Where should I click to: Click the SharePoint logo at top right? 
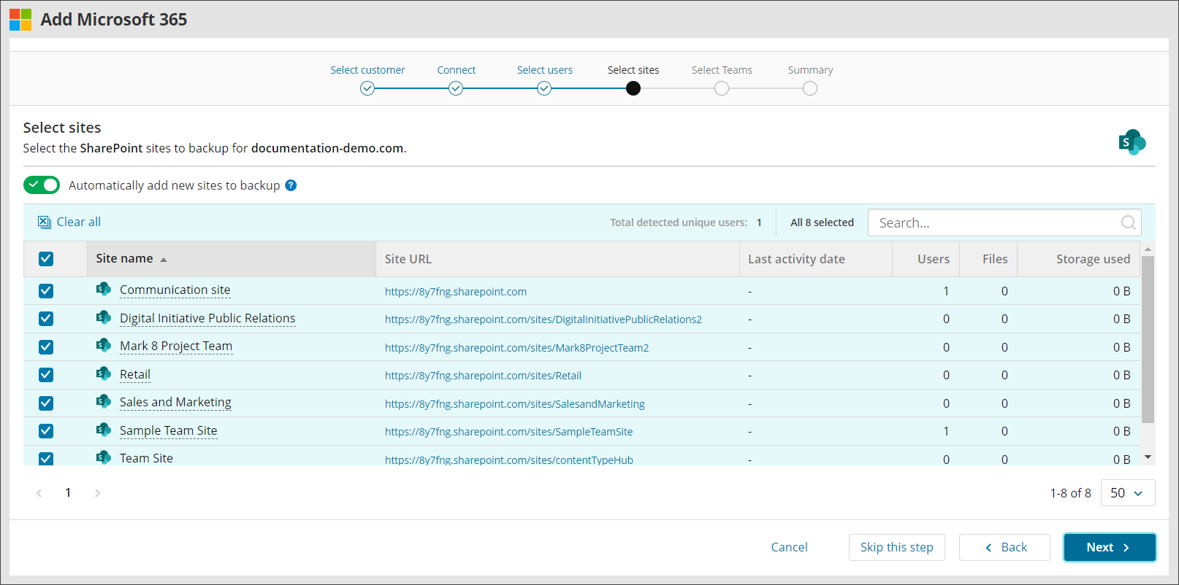(x=1132, y=142)
